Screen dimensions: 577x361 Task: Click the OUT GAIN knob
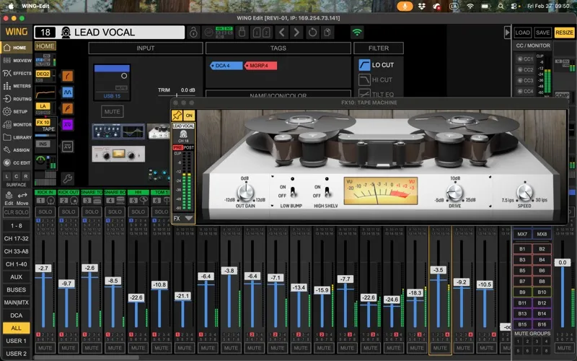pos(245,192)
